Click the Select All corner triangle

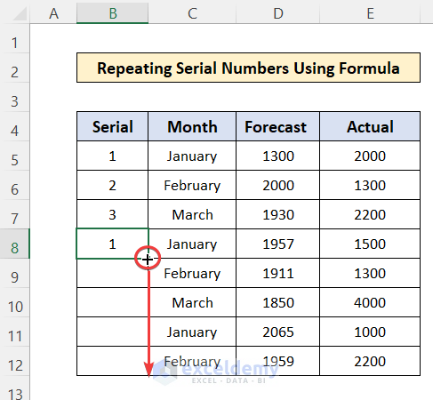pyautogui.click(x=20, y=14)
